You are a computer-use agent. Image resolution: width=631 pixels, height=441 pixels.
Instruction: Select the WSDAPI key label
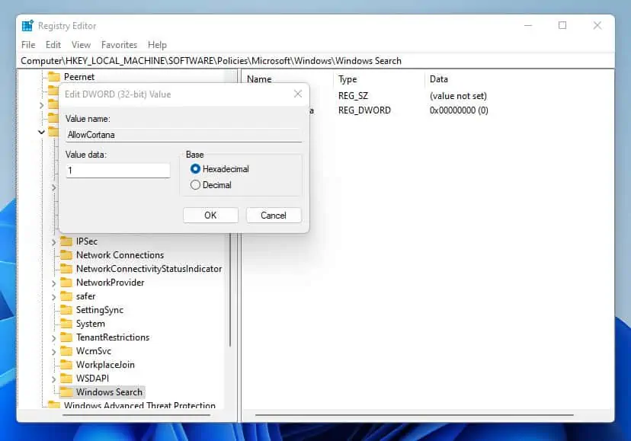pyautogui.click(x=92, y=379)
